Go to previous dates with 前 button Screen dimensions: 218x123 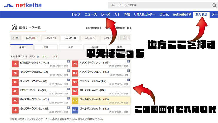pyautogui.click(x=16, y=38)
